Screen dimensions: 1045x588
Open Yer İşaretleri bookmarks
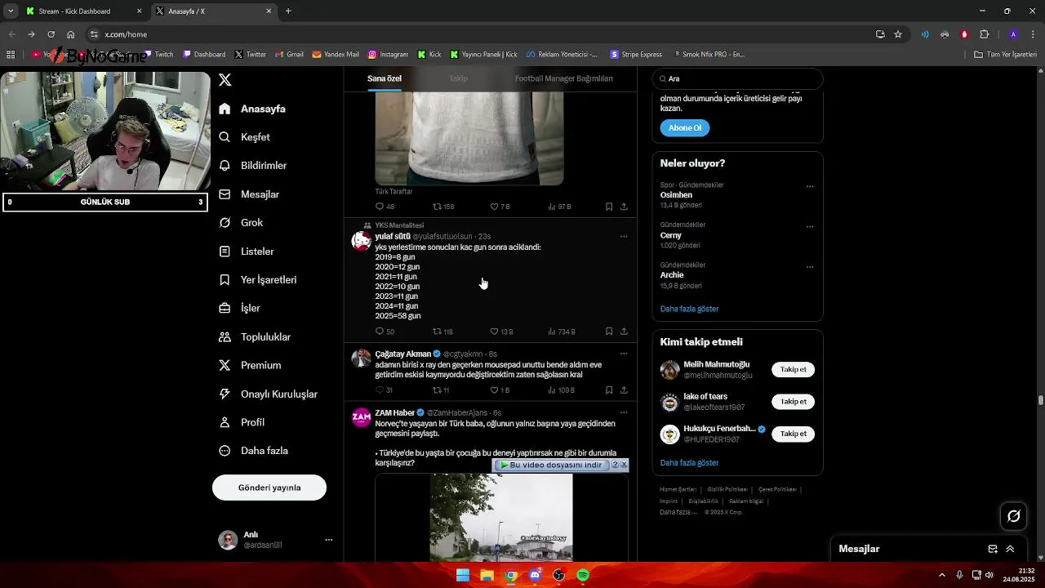pyautogui.click(x=258, y=280)
